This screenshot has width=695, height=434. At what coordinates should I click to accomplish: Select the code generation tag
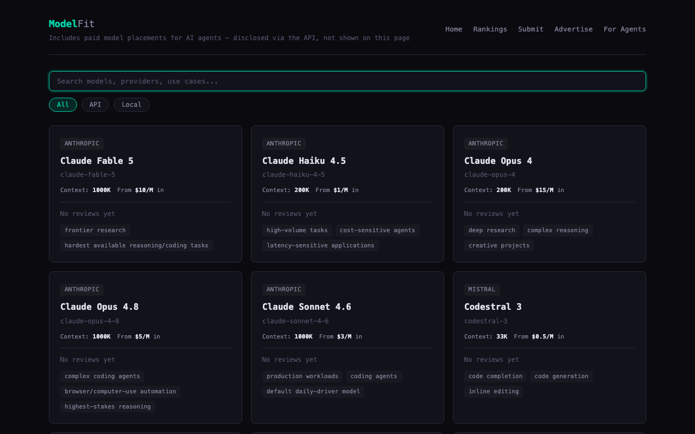(x=561, y=376)
